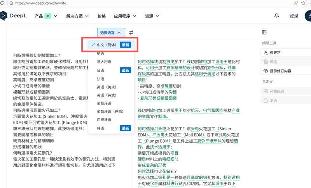The image size is (311, 188).
Task: Click the 登录 login button
Action: (294, 16)
